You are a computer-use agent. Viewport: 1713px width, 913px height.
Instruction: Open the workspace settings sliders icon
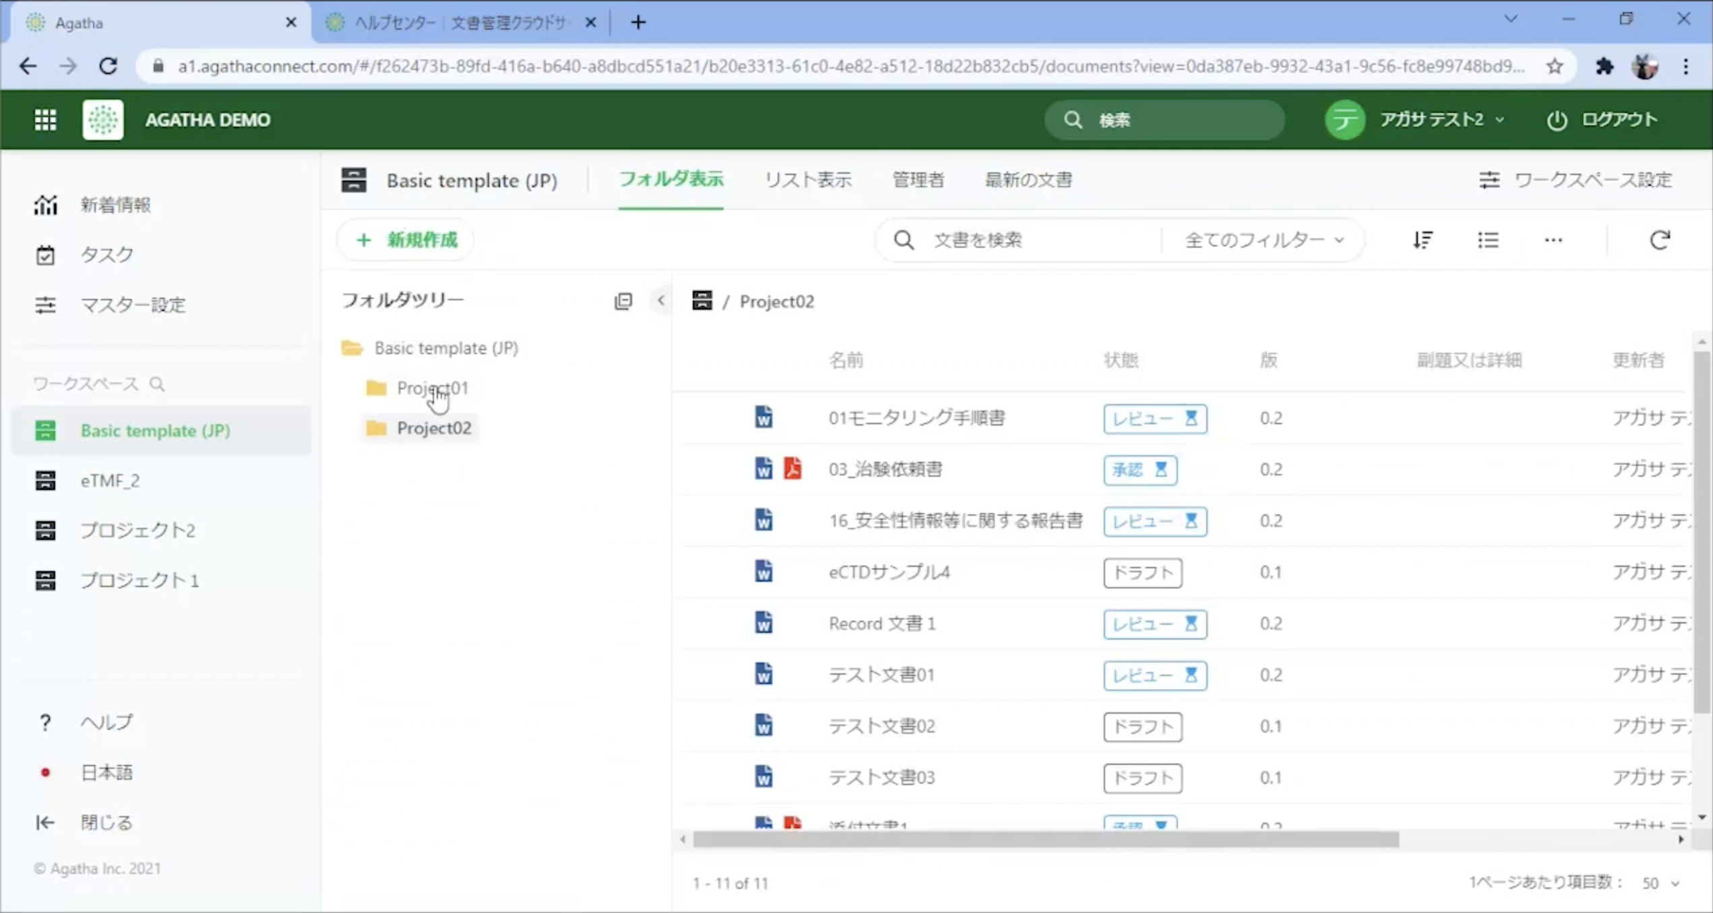tap(1489, 180)
